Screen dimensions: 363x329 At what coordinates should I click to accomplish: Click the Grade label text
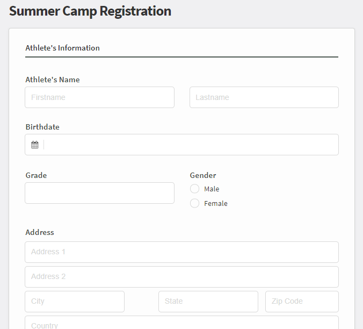tap(36, 175)
